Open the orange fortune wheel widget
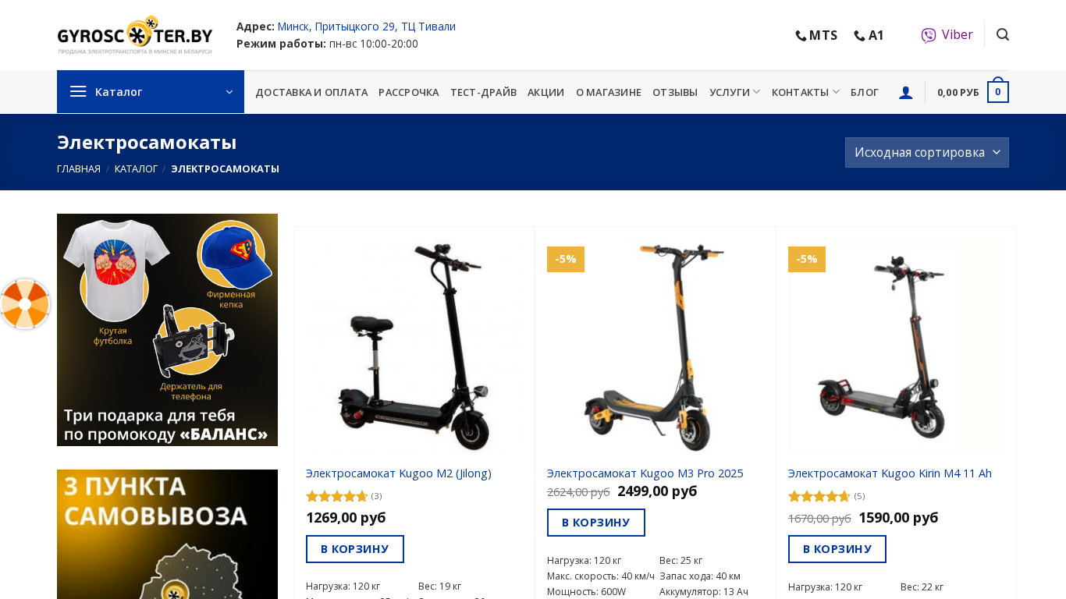Screen dimensions: 1066x599 (24, 304)
